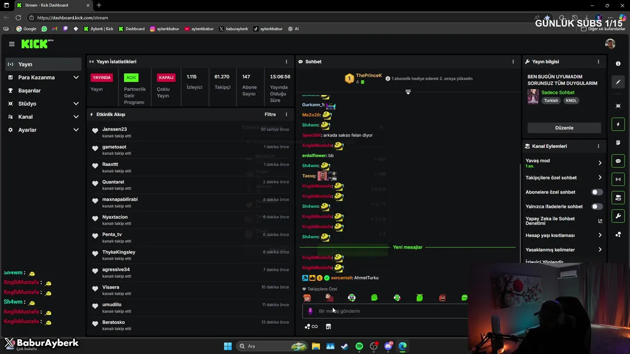Screen dimensions: 630x354
Task: Open a new browser tab
Action: pos(98,5)
